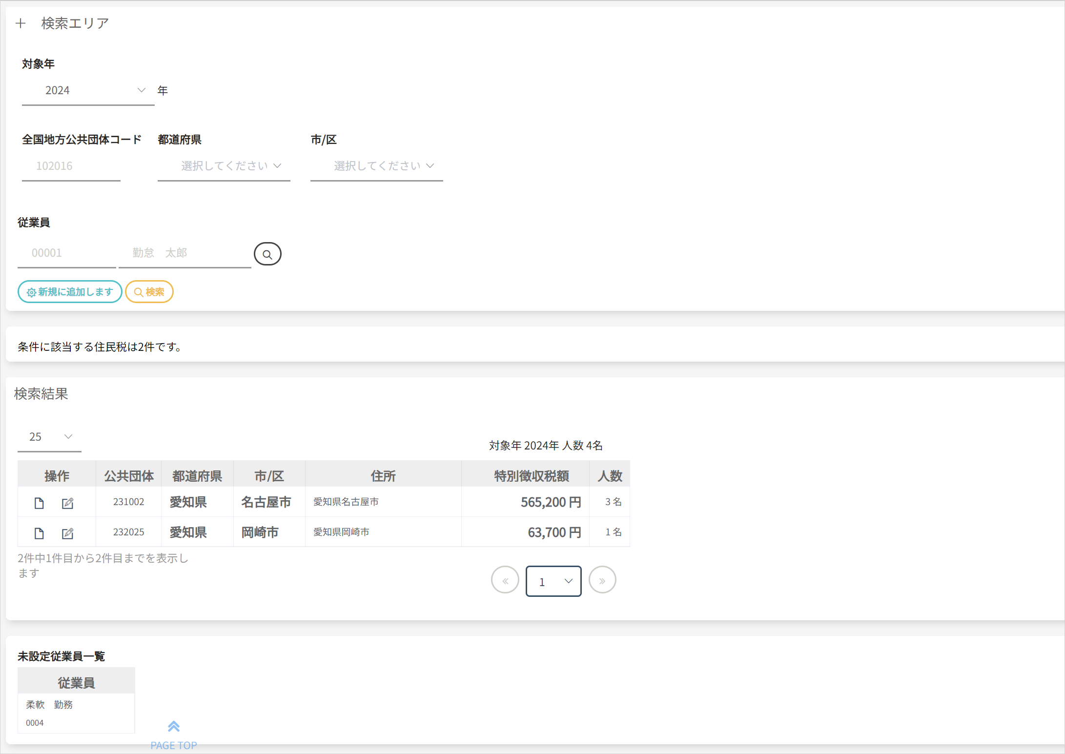Click edit icon for Okazaki row
This screenshot has height=754, width=1065.
tap(67, 533)
